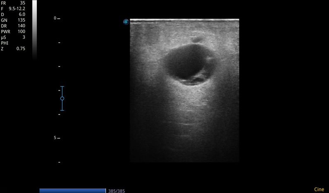Click the µS 3 parameter
The width and height of the screenshot is (329, 193).
pyautogui.click(x=13, y=37)
